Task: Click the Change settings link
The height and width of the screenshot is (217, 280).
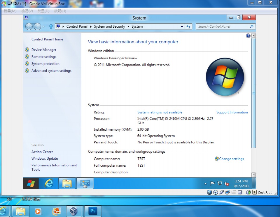Action: pos(231,159)
